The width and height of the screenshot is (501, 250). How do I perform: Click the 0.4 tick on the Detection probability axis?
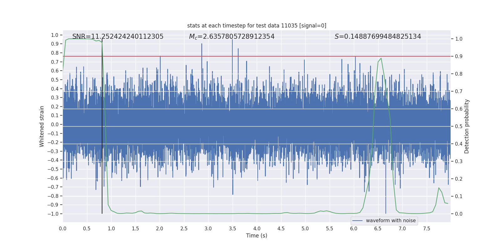459,144
